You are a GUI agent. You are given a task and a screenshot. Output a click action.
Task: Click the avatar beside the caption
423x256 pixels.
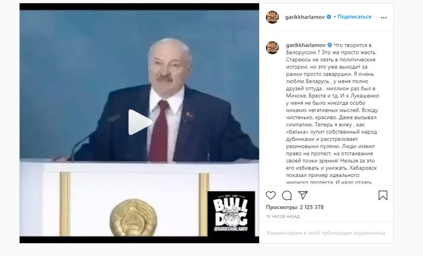pyautogui.click(x=272, y=48)
